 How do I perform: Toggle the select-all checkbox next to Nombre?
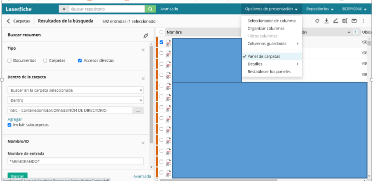162,32
